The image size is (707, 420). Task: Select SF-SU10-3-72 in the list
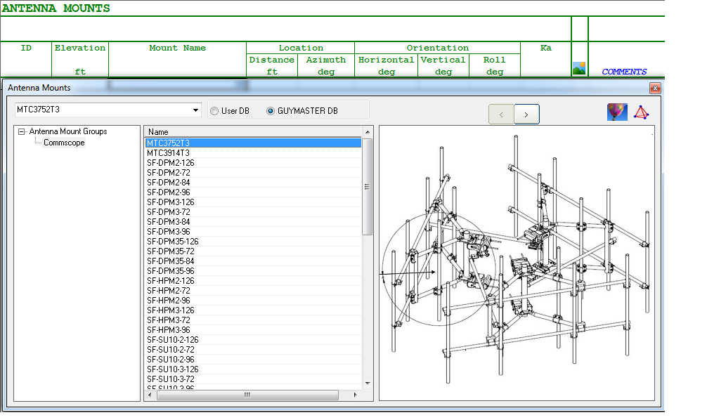point(253,379)
